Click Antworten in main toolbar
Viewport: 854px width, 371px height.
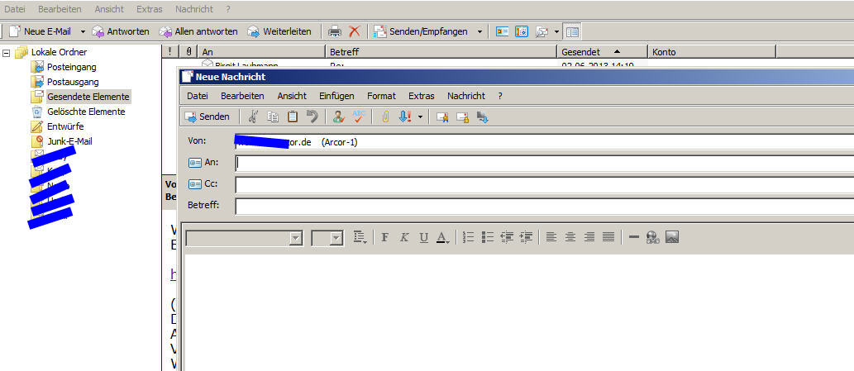point(121,31)
